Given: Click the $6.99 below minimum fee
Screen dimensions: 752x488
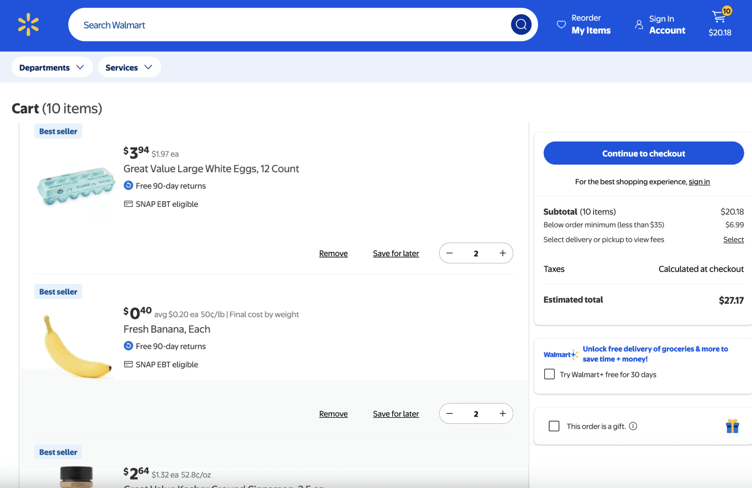Looking at the screenshot, I should 734,225.
